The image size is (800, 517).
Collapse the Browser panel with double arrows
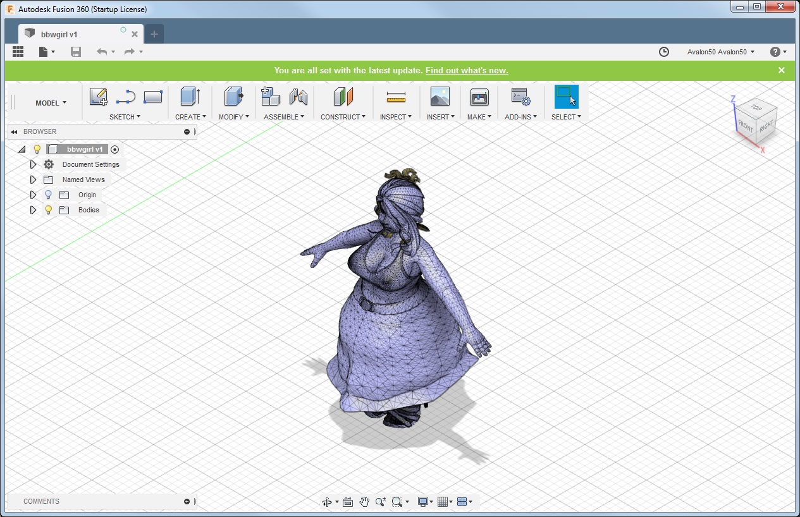click(x=14, y=131)
